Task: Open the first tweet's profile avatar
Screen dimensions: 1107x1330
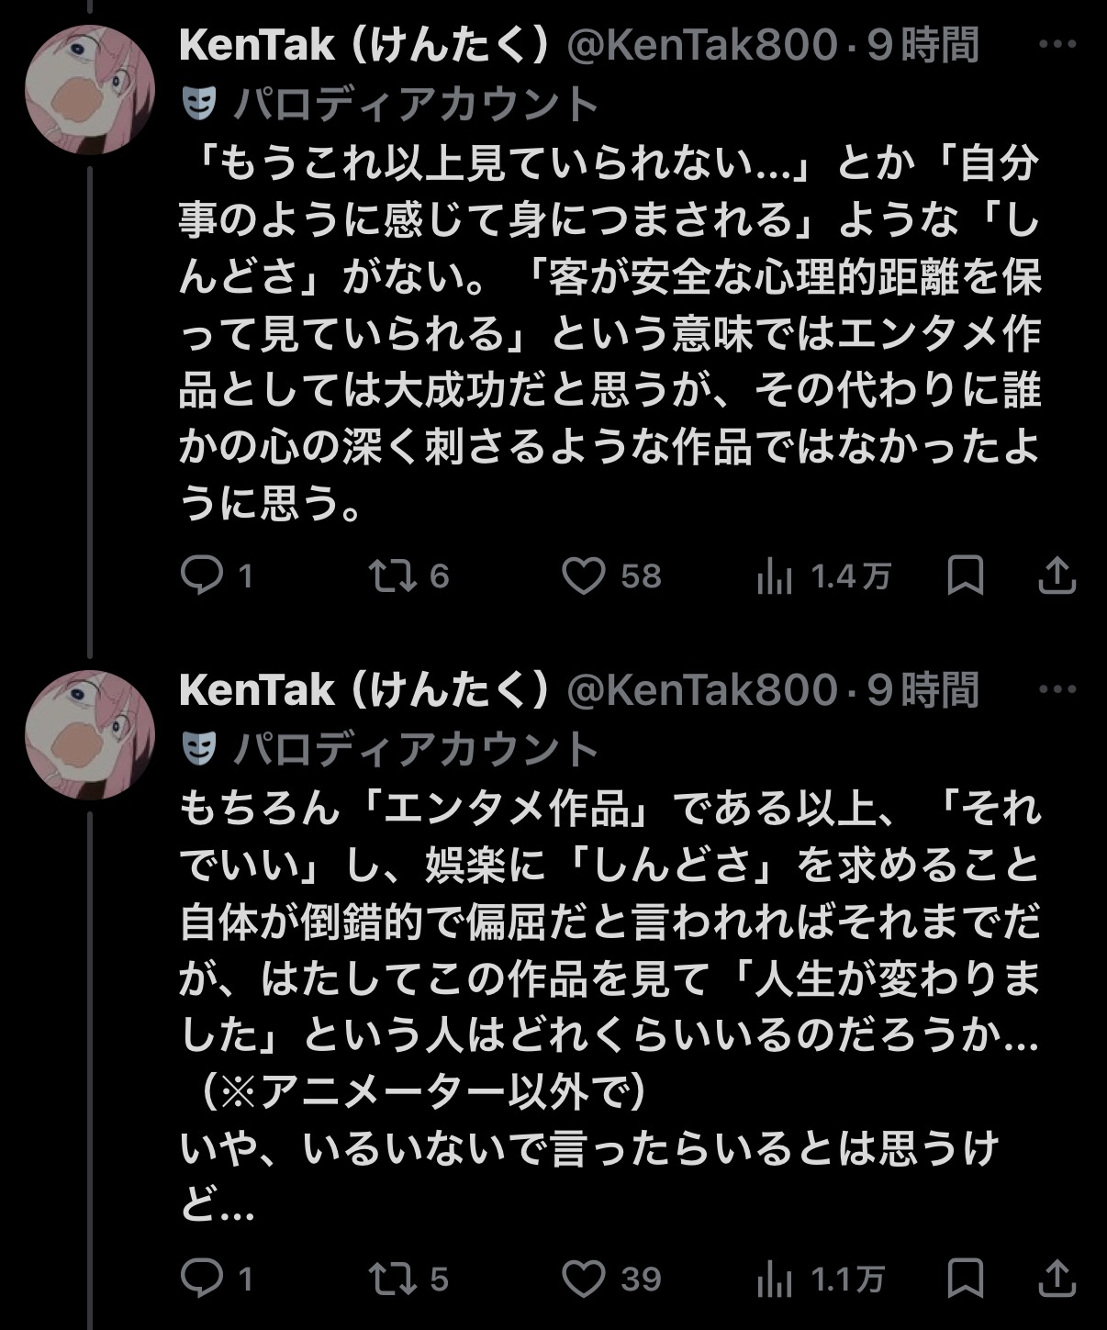Action: (x=89, y=91)
